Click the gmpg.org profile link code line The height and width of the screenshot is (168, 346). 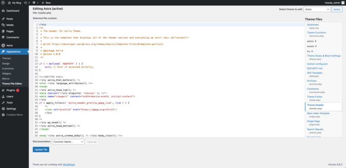pyautogui.click(x=81, y=109)
